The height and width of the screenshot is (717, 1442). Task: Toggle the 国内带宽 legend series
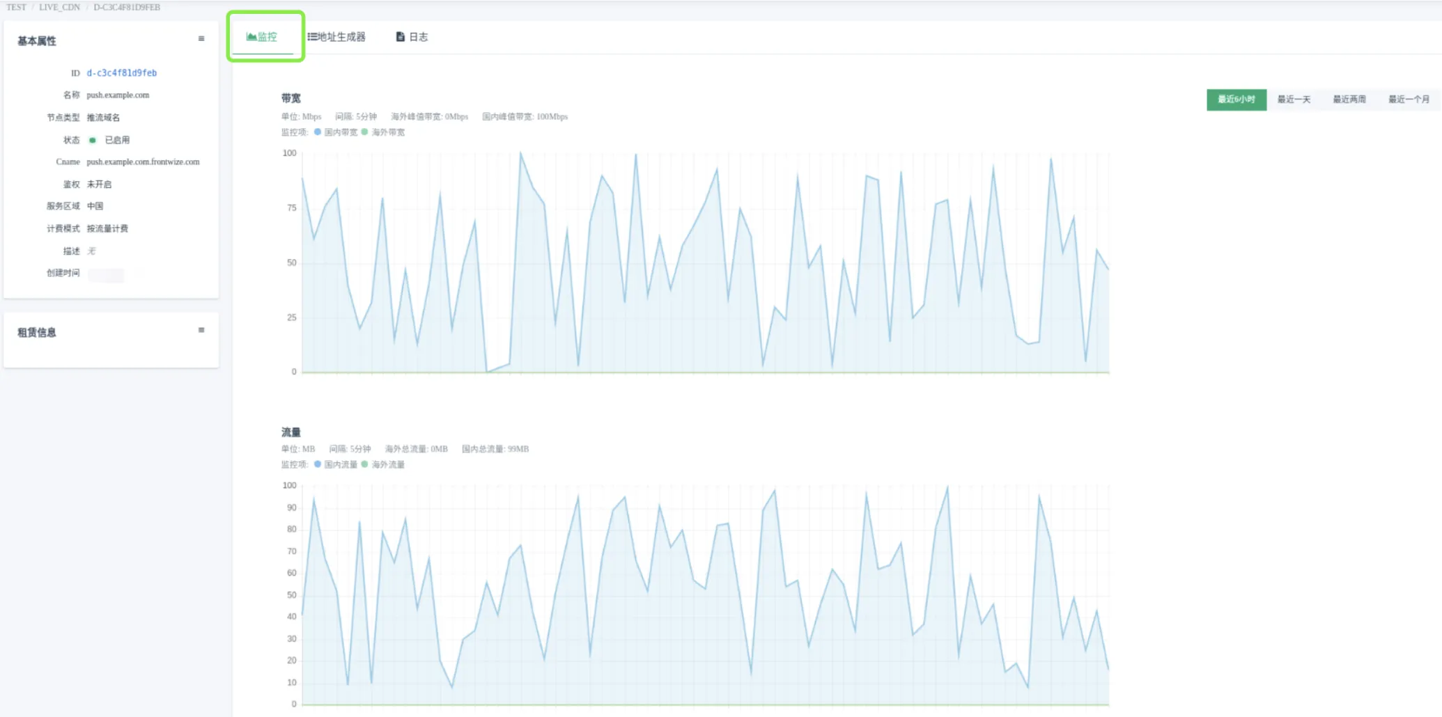[336, 132]
